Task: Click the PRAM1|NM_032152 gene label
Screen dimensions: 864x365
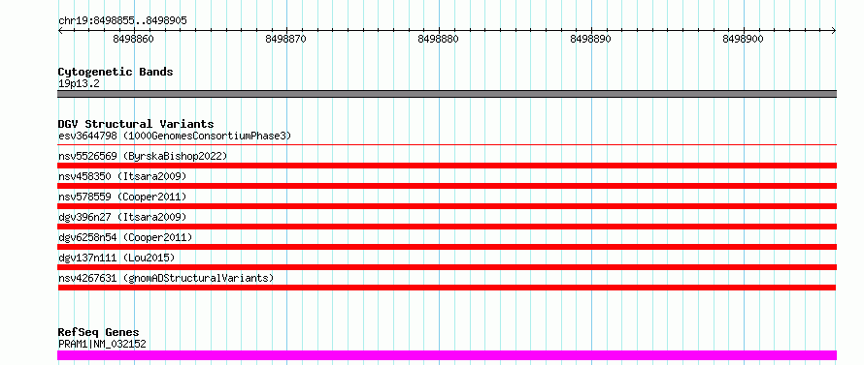Action: [102, 344]
